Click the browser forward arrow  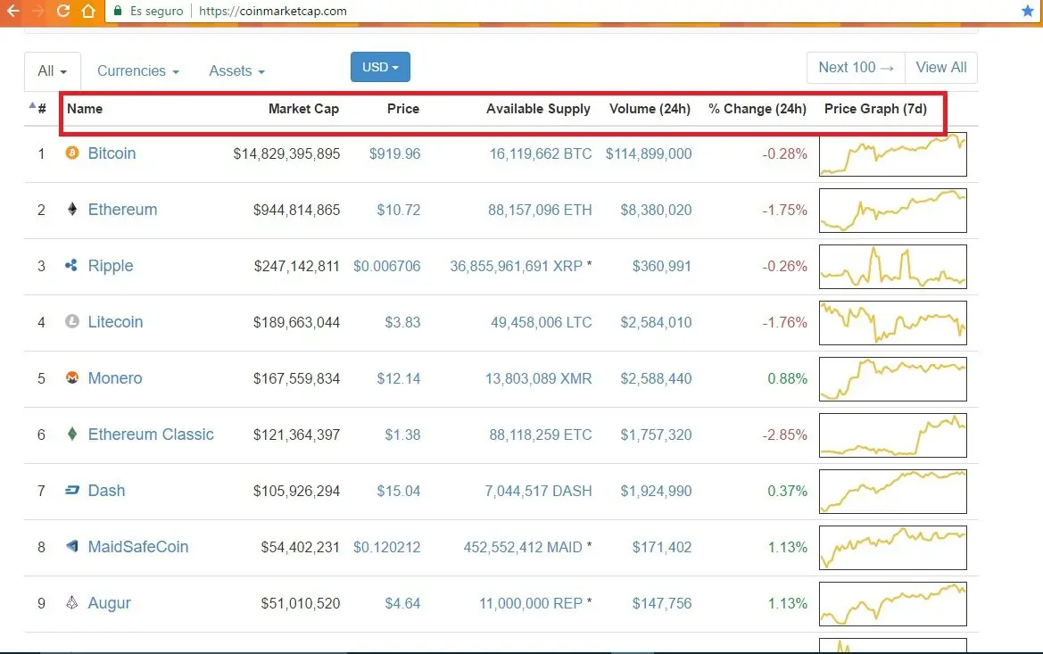(x=37, y=11)
